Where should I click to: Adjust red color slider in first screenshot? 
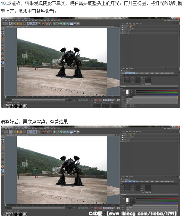(157, 91)
